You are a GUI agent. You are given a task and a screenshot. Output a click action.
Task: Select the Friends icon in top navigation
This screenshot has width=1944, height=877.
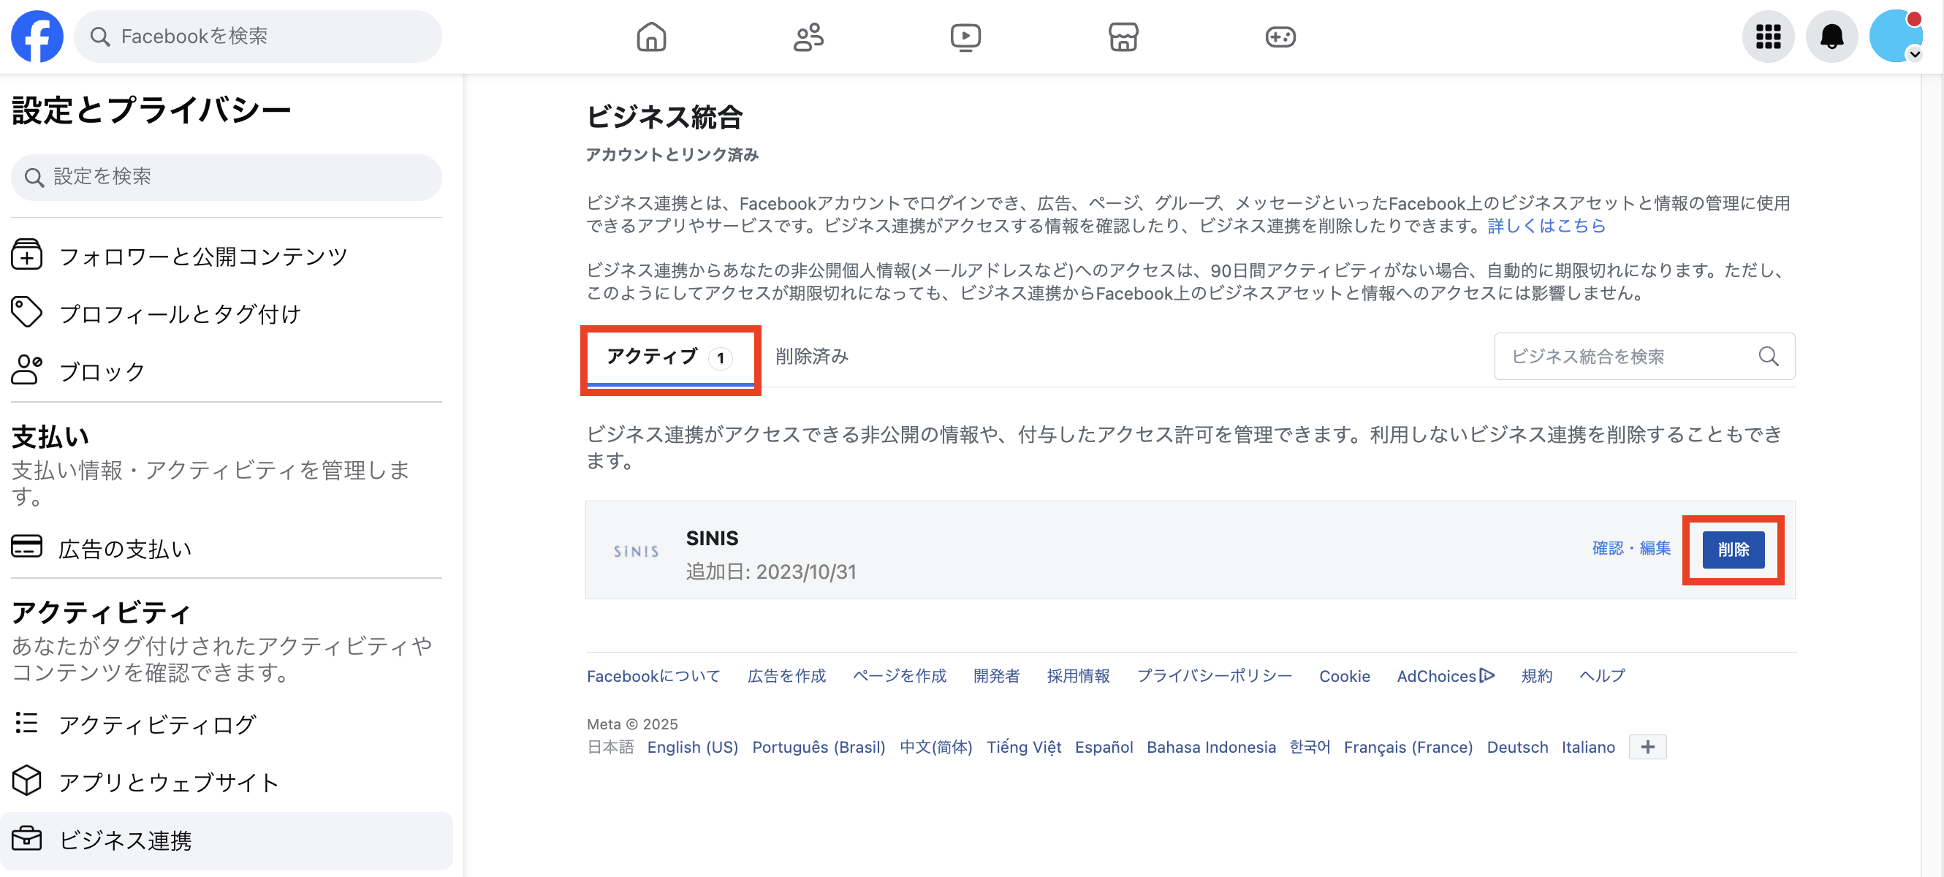pyautogui.click(x=808, y=37)
